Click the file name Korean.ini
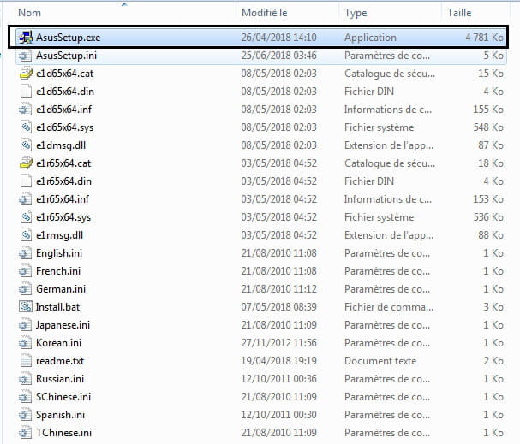Viewport: 520px width, 444px height. pyautogui.click(x=58, y=343)
